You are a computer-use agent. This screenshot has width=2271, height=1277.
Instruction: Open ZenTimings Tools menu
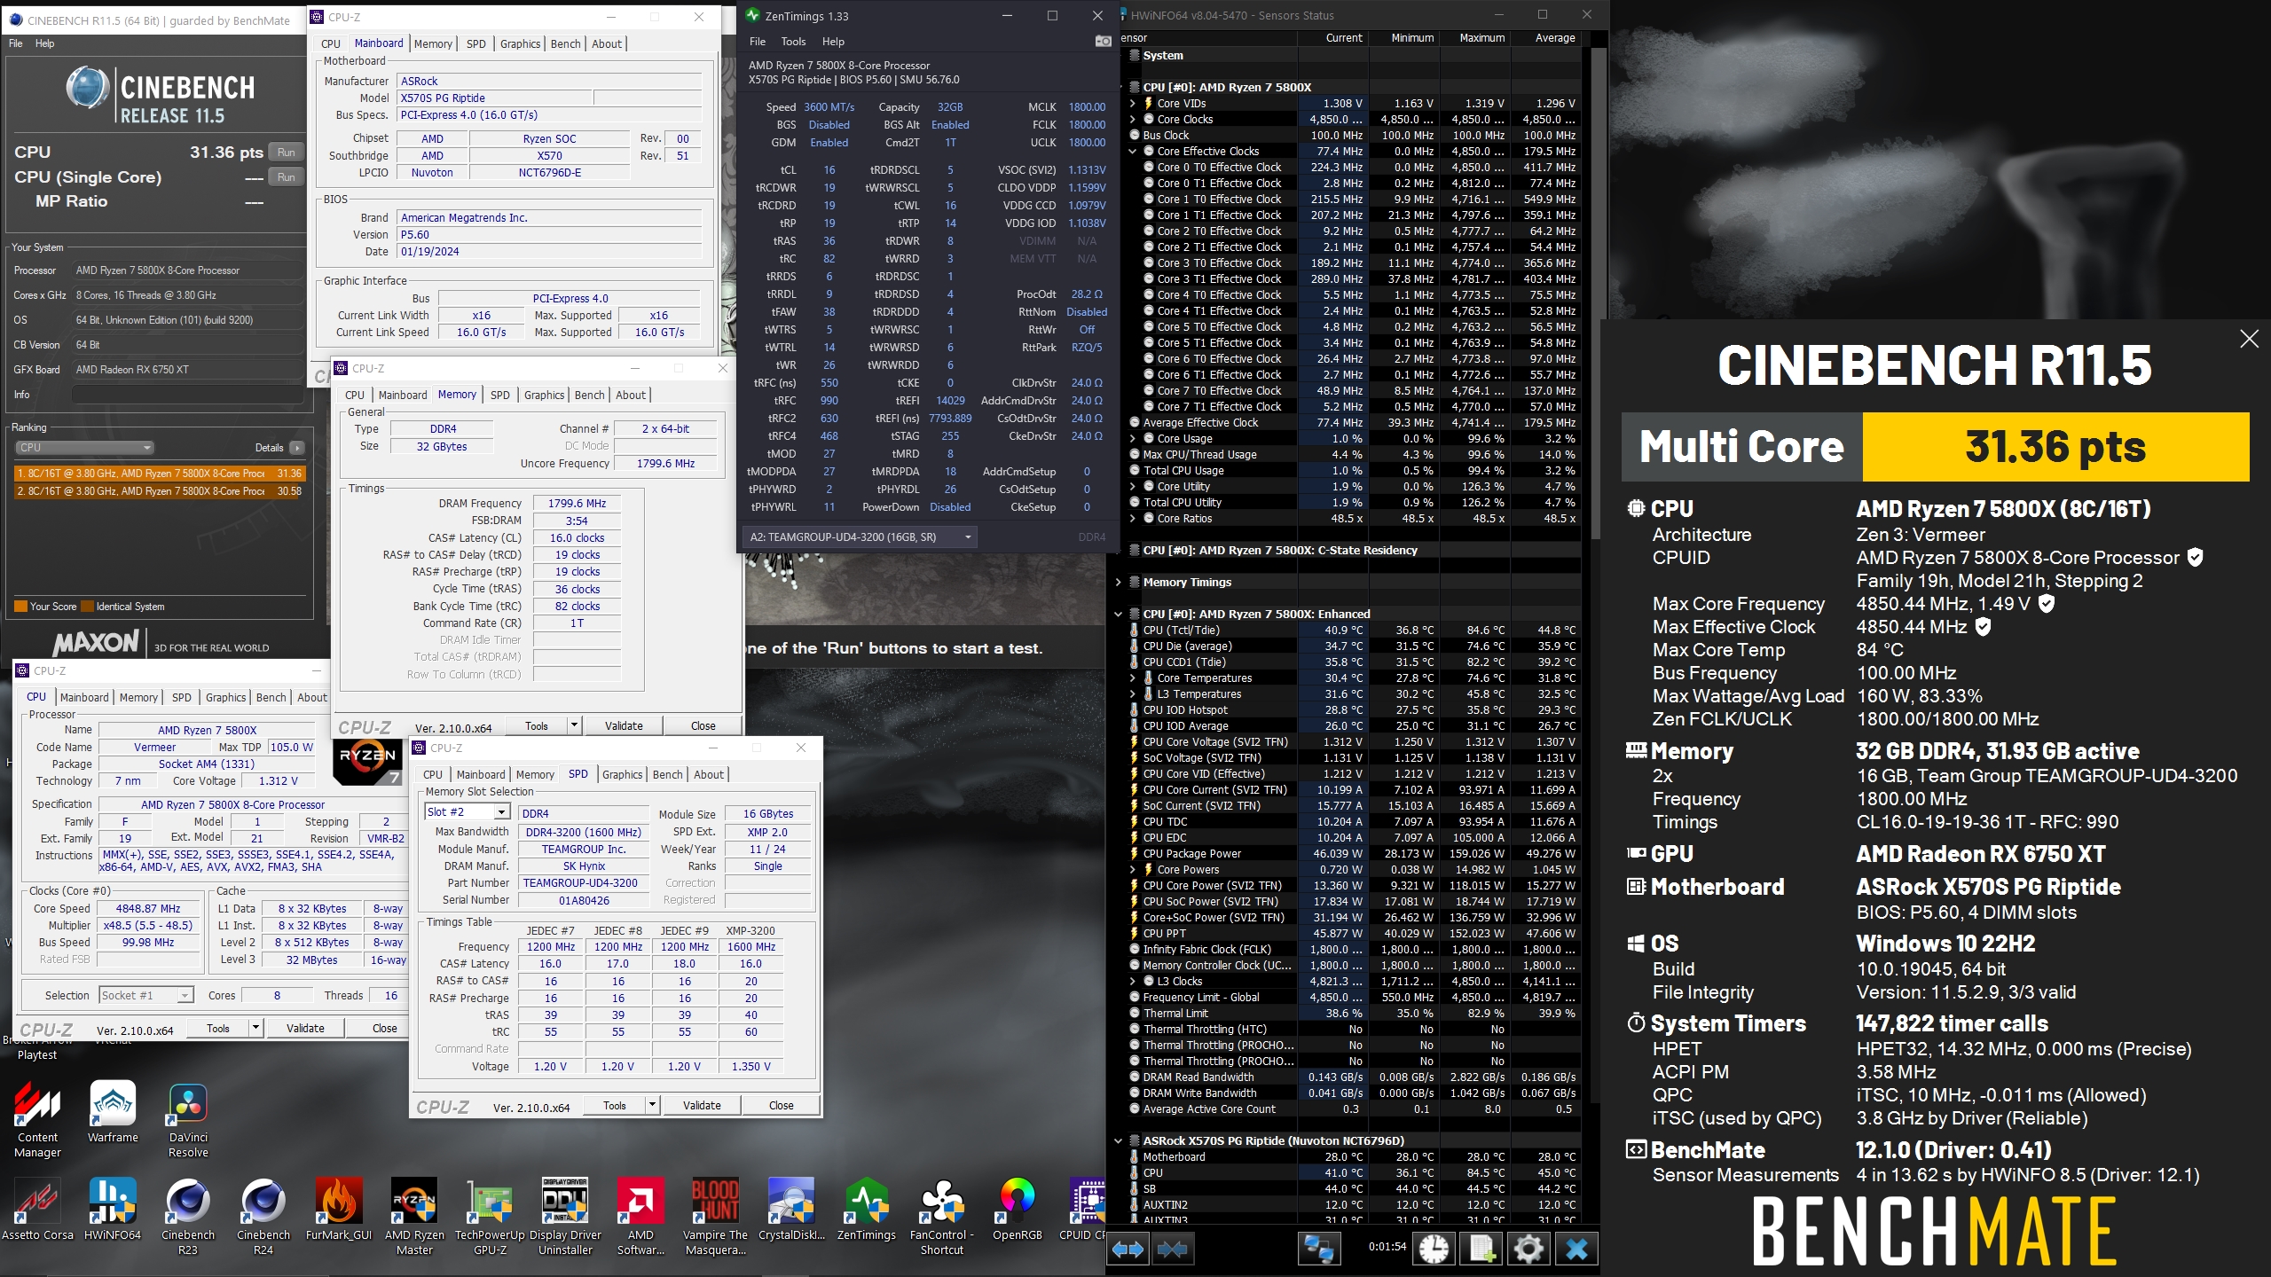[x=793, y=42]
